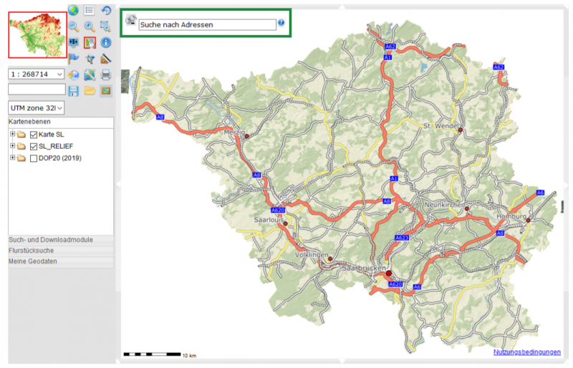Open help question mark beside address search

point(281,23)
